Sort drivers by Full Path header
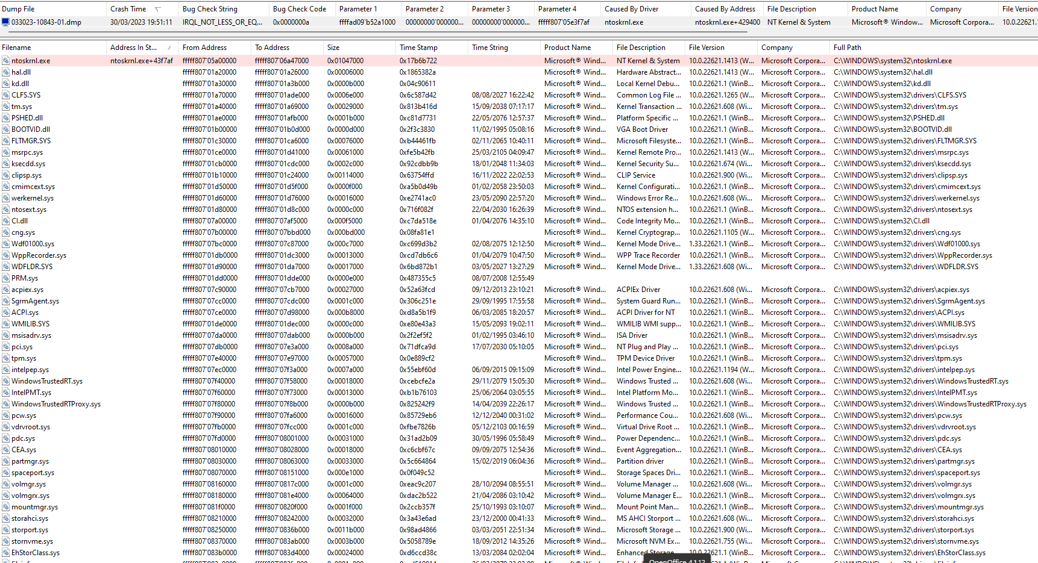 point(934,48)
